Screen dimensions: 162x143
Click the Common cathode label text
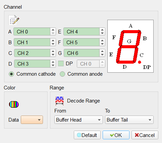pos(36,74)
